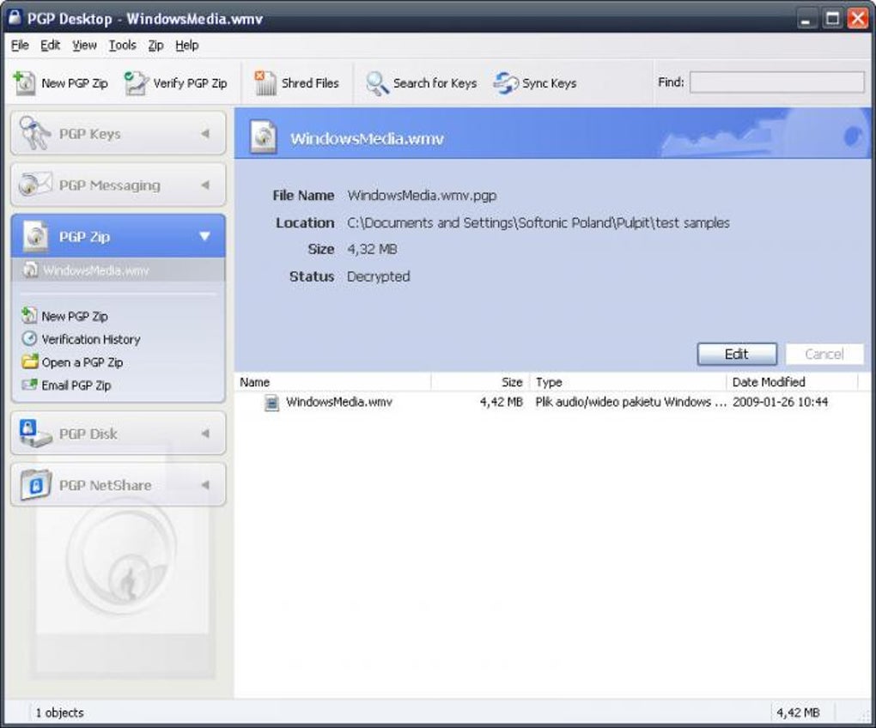
Task: Click the PGP Disk drive icon
Action: 34,434
